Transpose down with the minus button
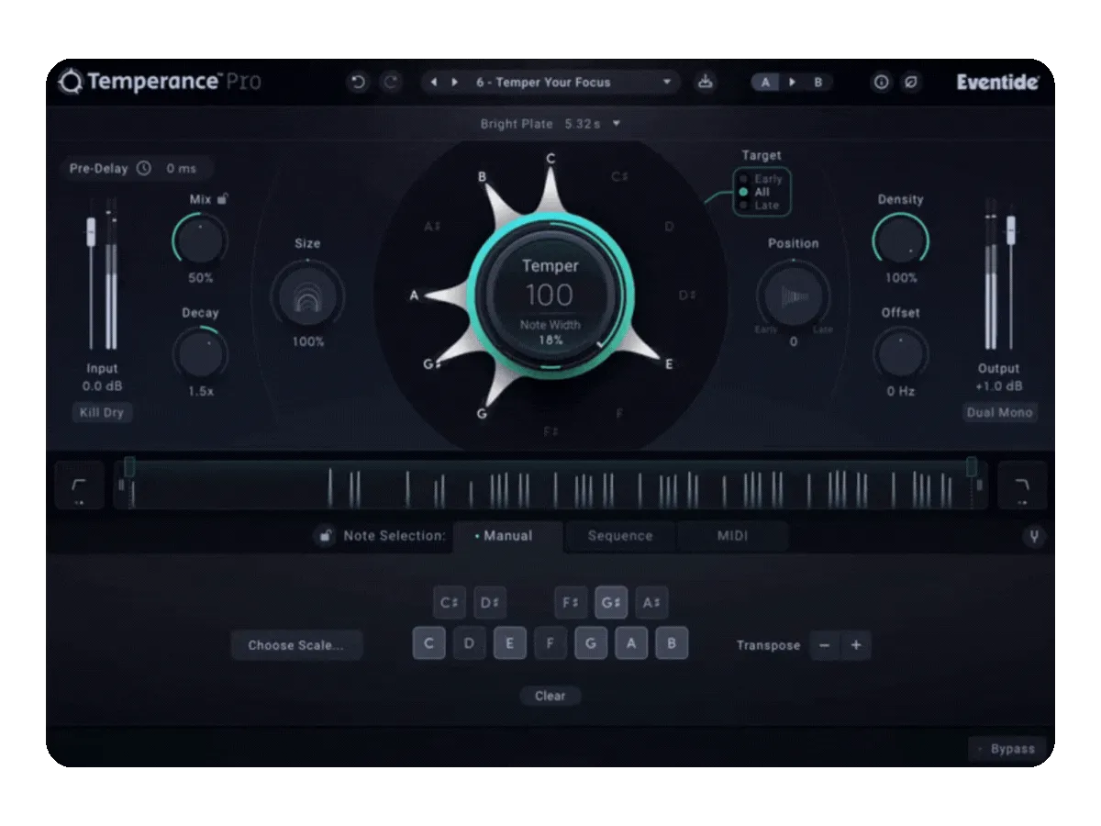 (x=824, y=645)
